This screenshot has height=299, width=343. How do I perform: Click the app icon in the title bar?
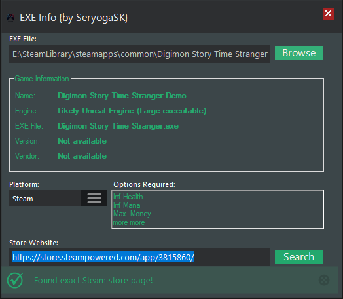(x=10, y=18)
